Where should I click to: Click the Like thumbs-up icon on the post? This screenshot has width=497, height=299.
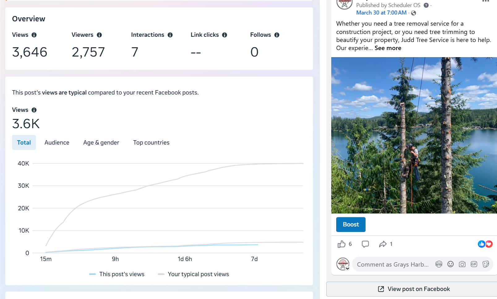[x=341, y=244]
